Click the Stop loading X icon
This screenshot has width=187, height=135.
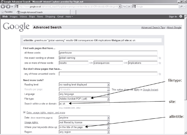pos(129,6)
